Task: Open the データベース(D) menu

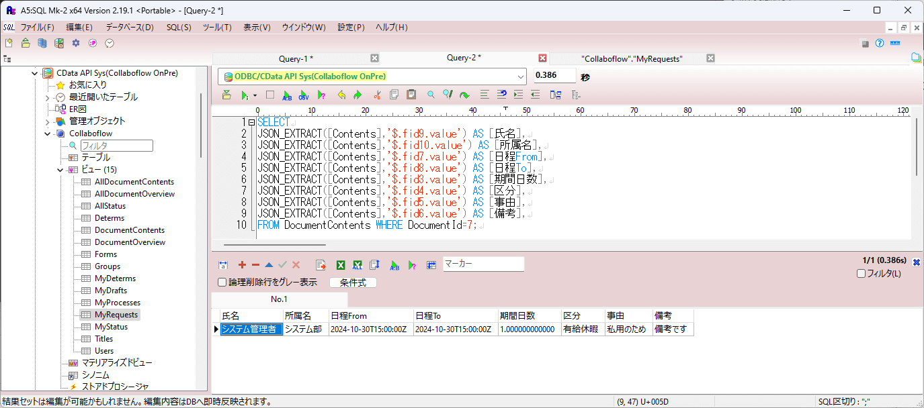Action: (x=130, y=28)
